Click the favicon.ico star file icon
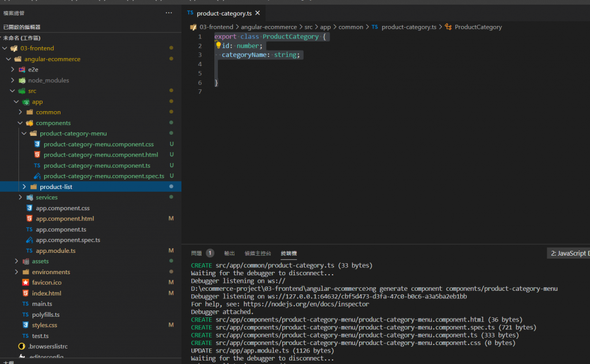 [x=25, y=283]
